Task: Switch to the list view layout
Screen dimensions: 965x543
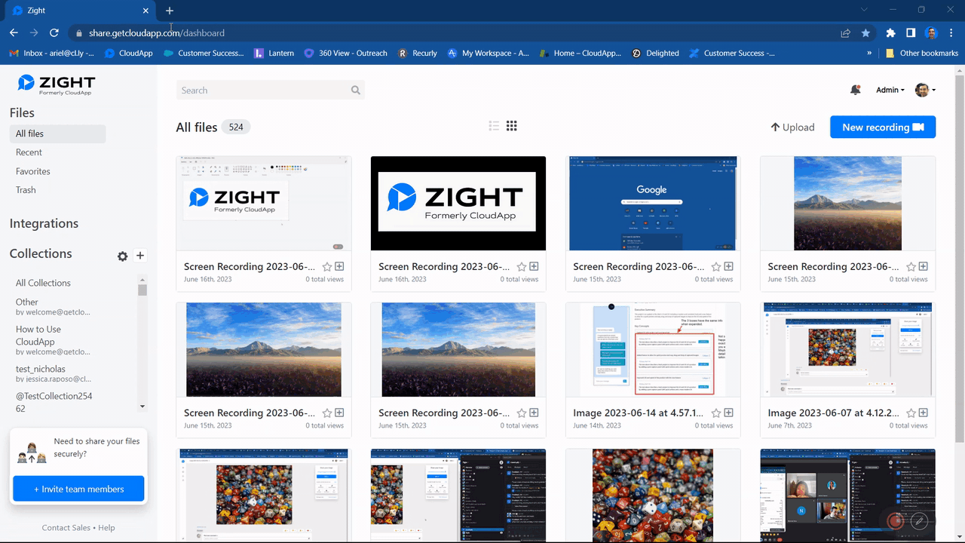Action: click(x=494, y=126)
